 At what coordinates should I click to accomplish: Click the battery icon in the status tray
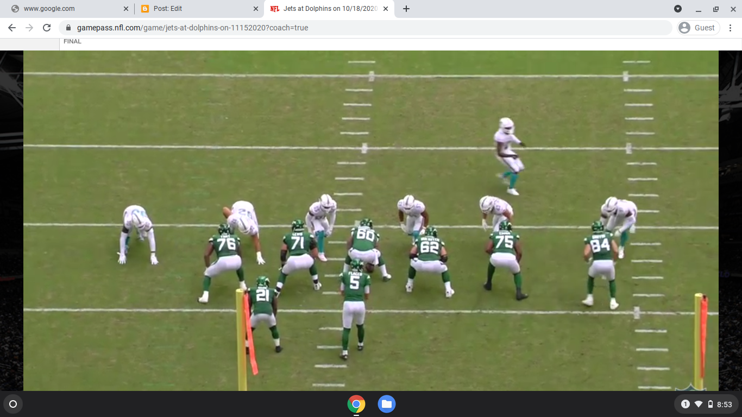click(x=710, y=404)
